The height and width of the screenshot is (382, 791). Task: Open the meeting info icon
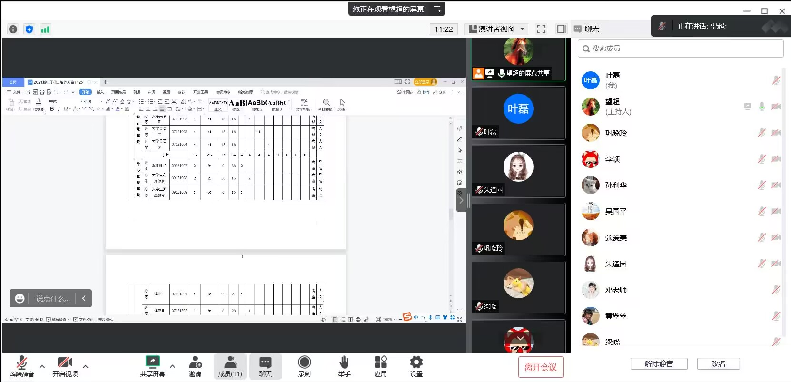tap(13, 29)
